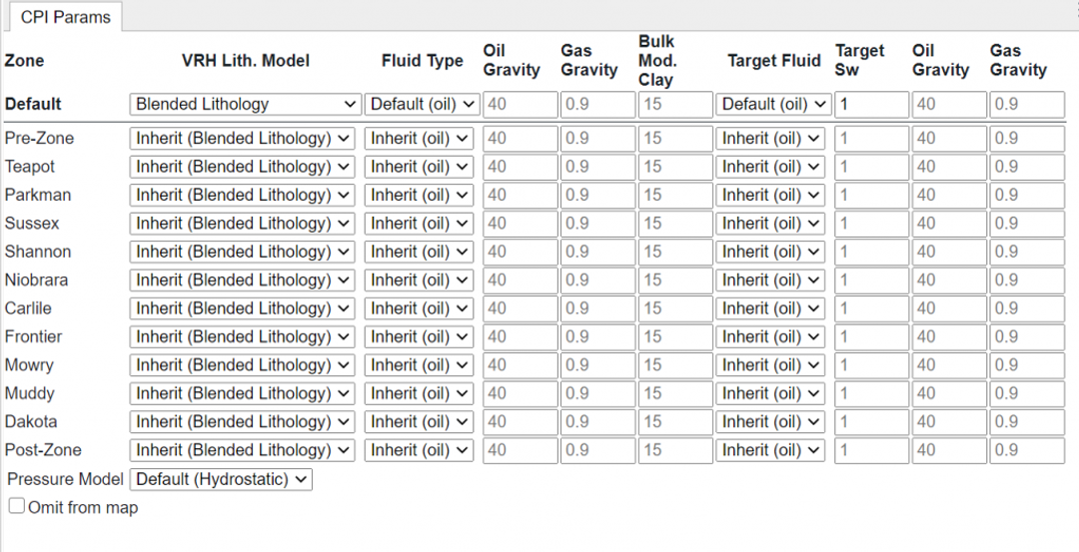The height and width of the screenshot is (552, 1079).
Task: Click Mowry zone first Oil Gravity field
Action: pyautogui.click(x=521, y=365)
